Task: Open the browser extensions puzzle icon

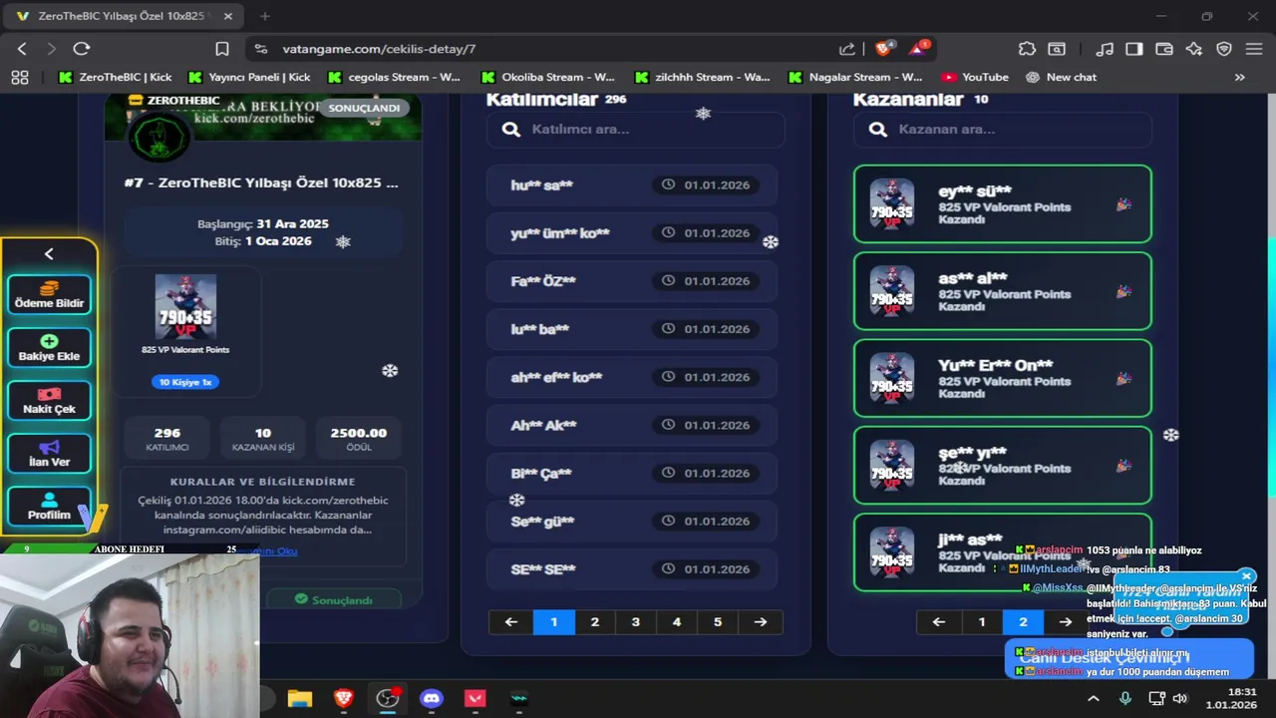Action: pyautogui.click(x=1027, y=48)
